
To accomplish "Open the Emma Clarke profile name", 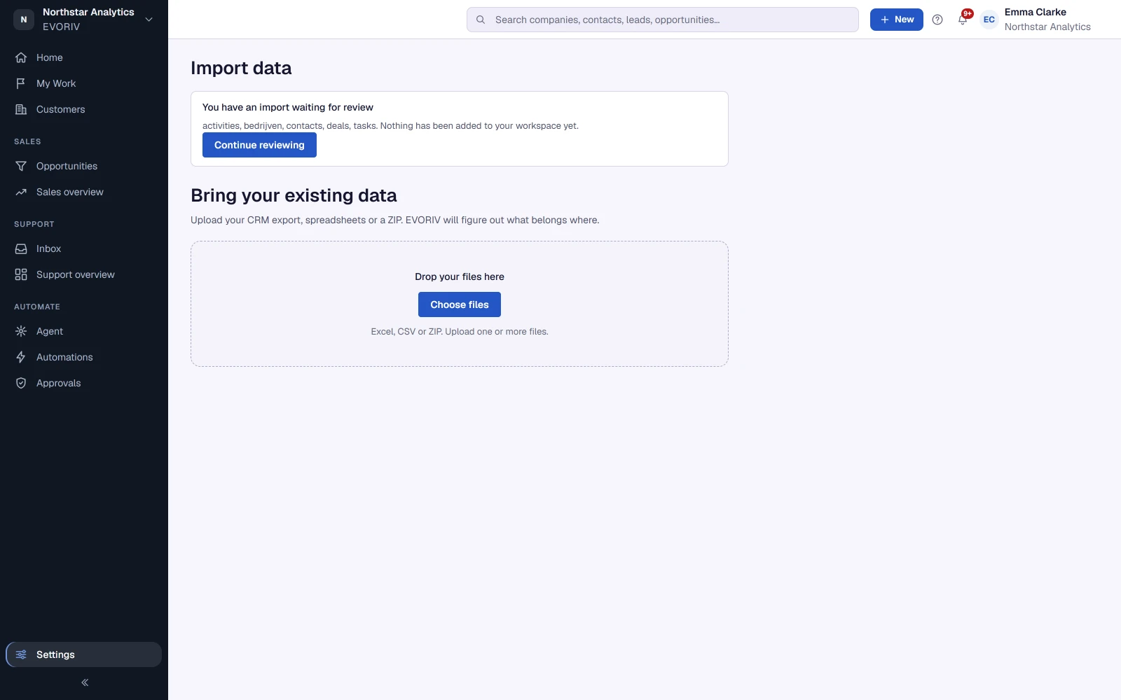I will pos(1036,12).
